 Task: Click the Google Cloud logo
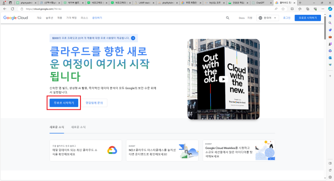coord(16,18)
